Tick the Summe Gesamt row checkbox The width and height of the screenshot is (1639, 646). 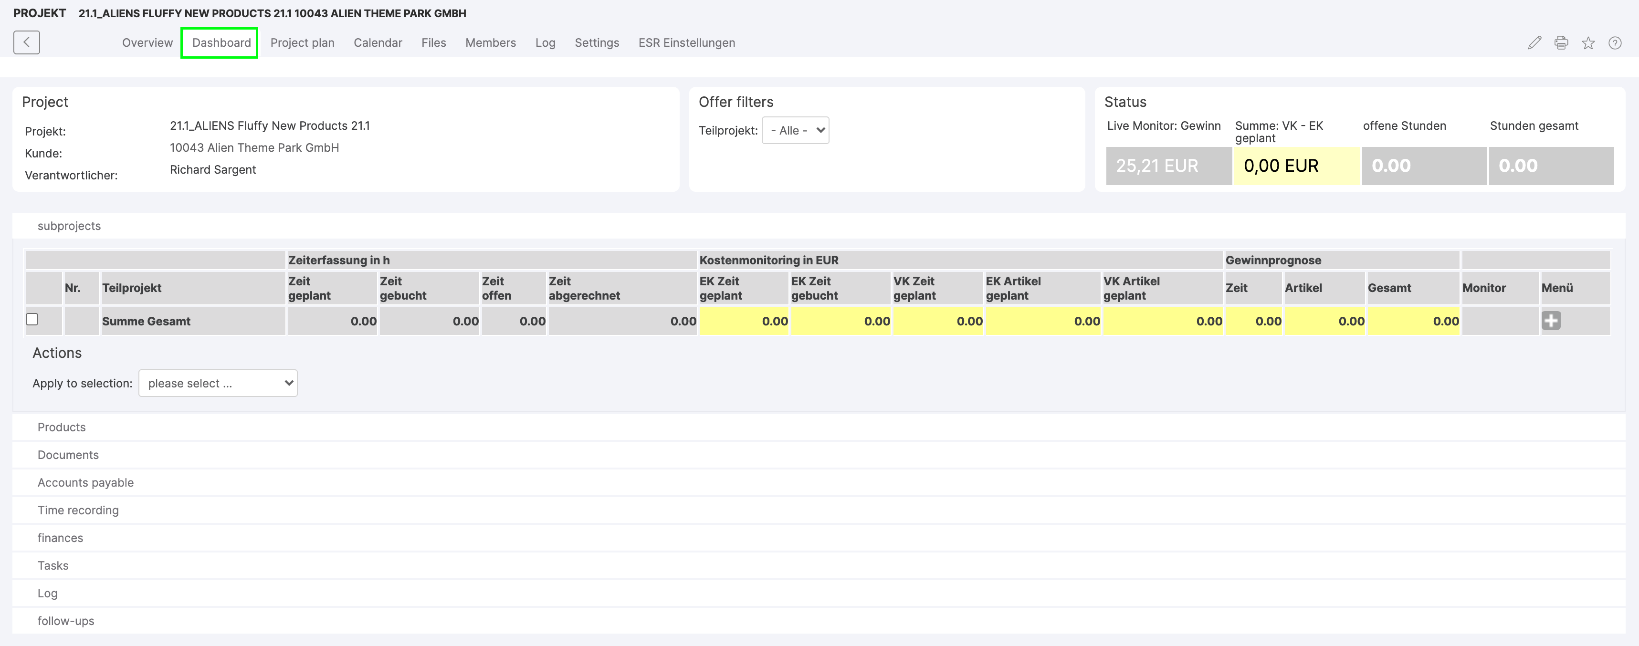(x=32, y=319)
